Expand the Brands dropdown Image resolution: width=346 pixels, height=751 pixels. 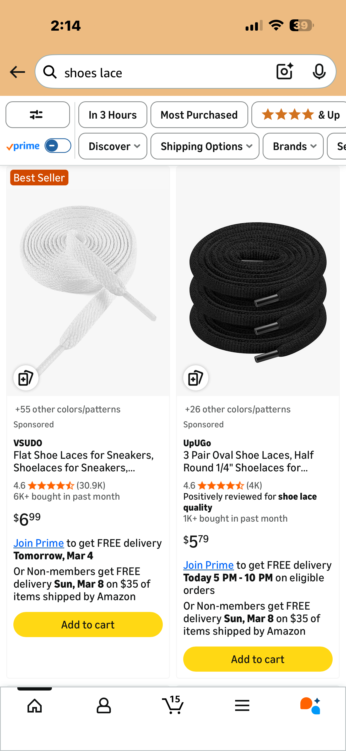(293, 146)
